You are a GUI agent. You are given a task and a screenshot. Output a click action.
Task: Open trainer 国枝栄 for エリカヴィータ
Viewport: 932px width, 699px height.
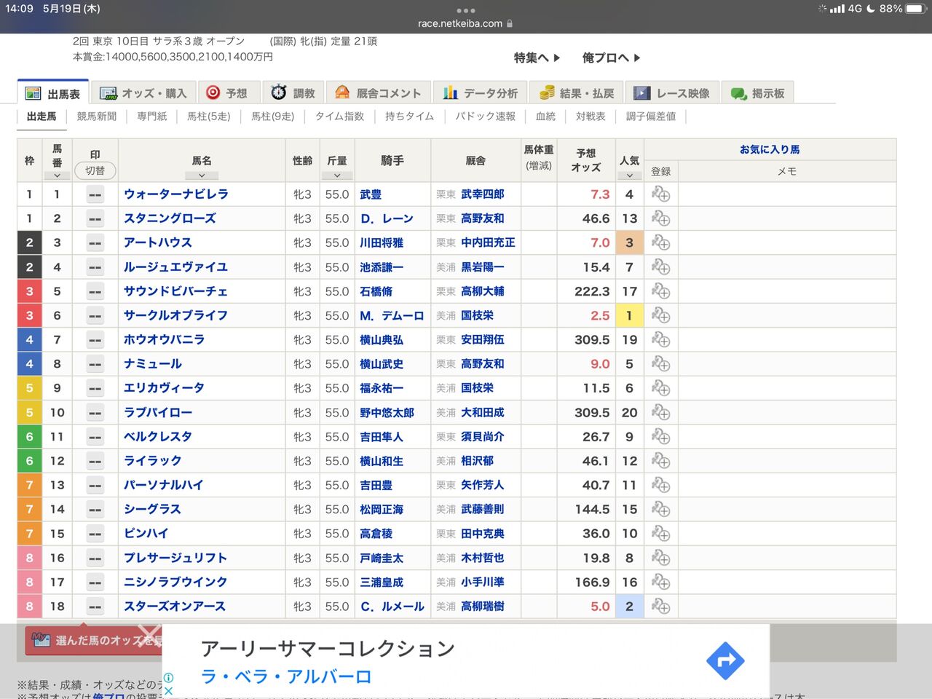coord(477,388)
